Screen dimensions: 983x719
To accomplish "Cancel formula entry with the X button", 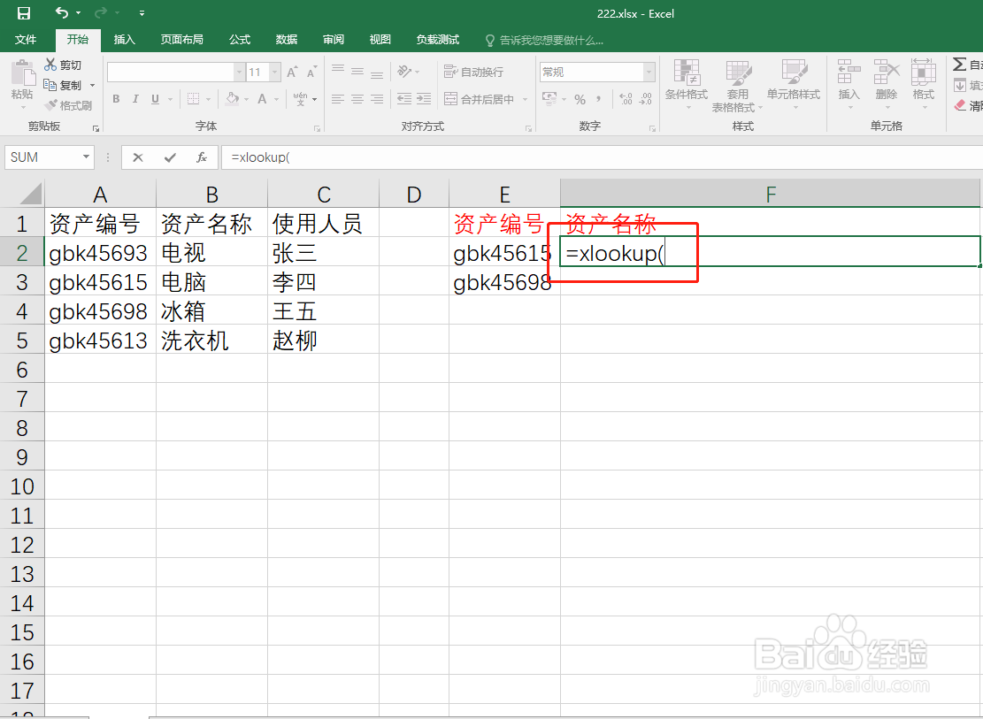I will click(137, 157).
